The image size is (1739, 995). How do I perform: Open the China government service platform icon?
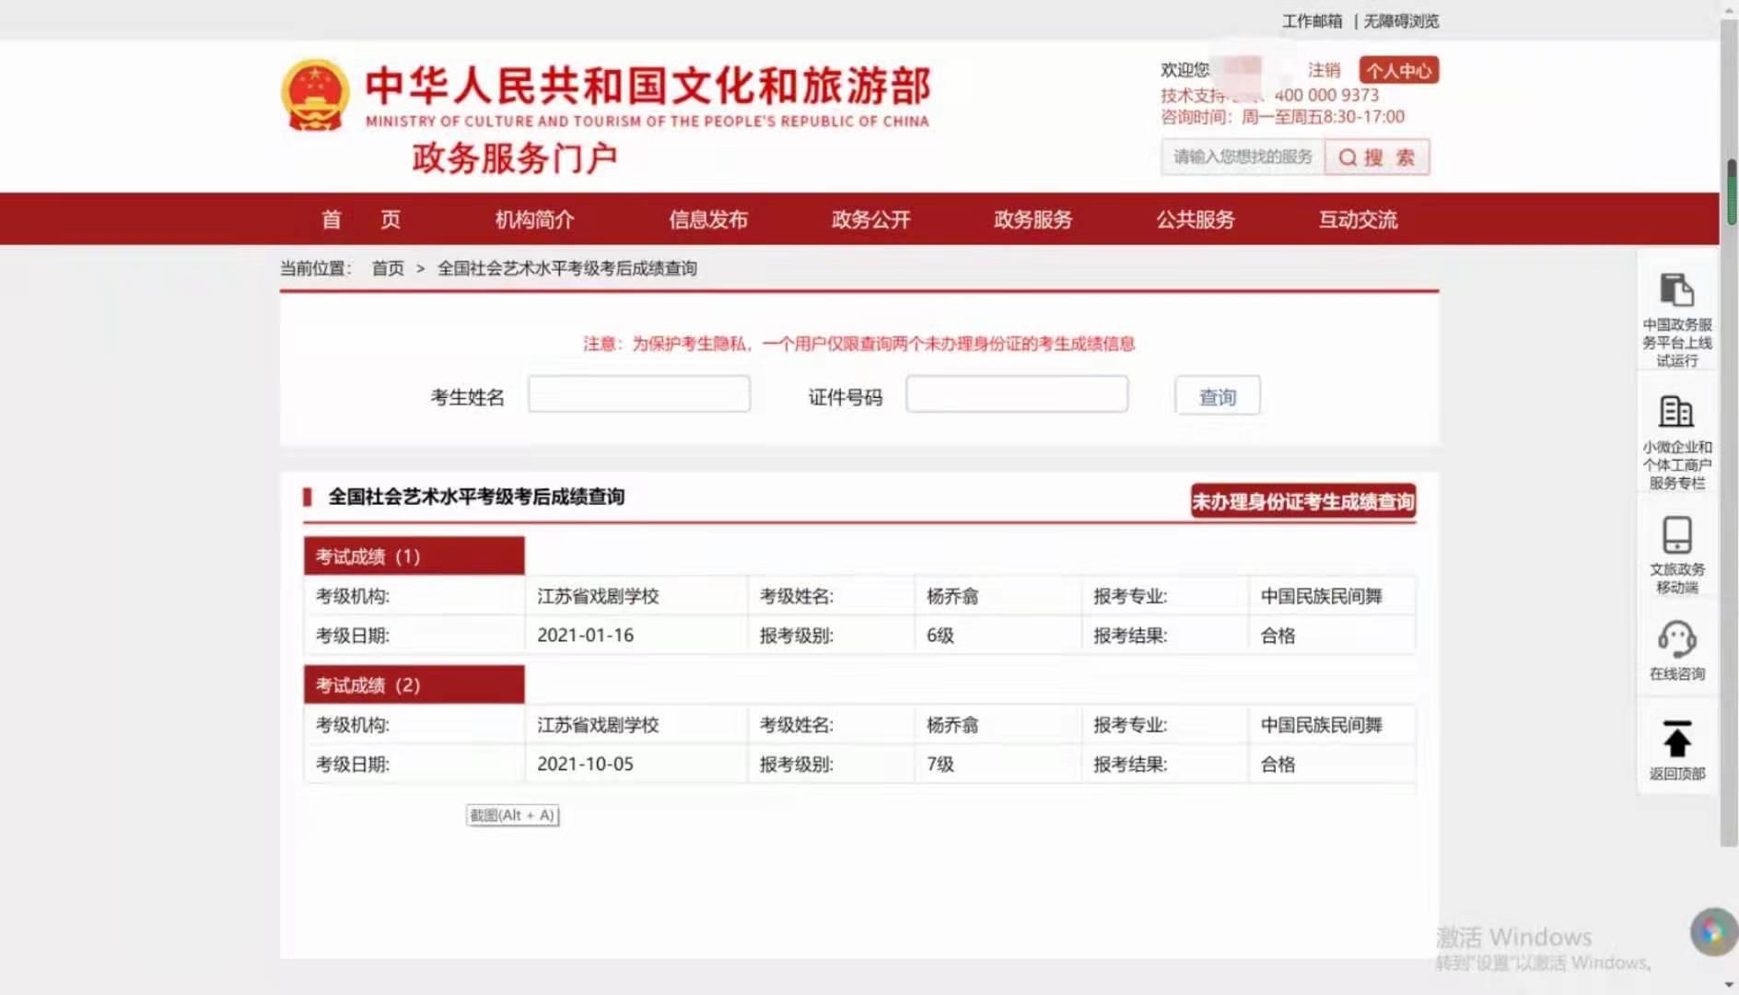point(1676,290)
